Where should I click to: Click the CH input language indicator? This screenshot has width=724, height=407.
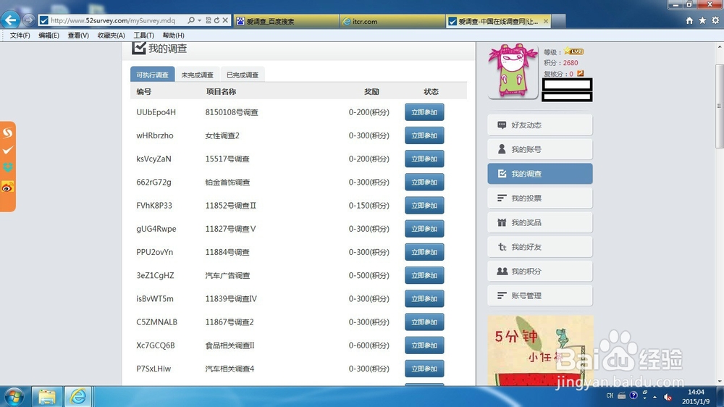[x=610, y=395]
